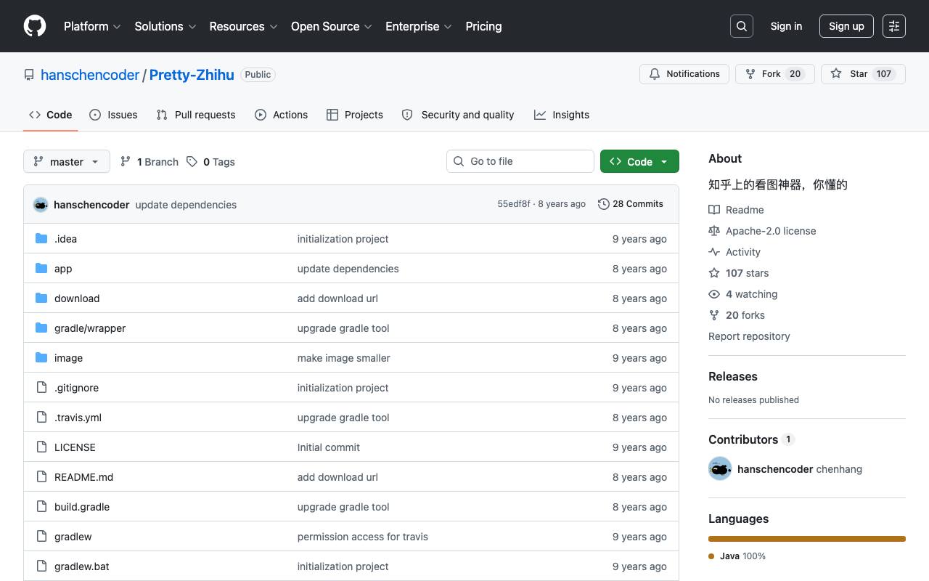Screen dimensions: 929x581
Task: Open the Report repository link
Action: coord(749,336)
